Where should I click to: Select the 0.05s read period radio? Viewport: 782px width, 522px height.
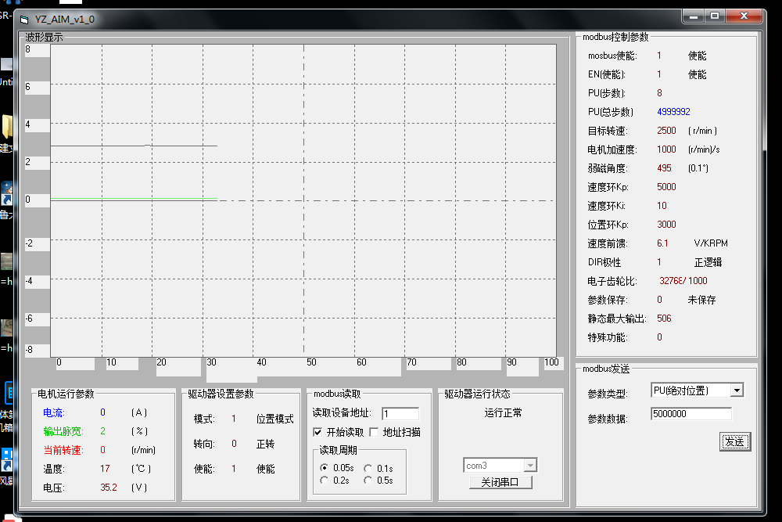click(325, 467)
